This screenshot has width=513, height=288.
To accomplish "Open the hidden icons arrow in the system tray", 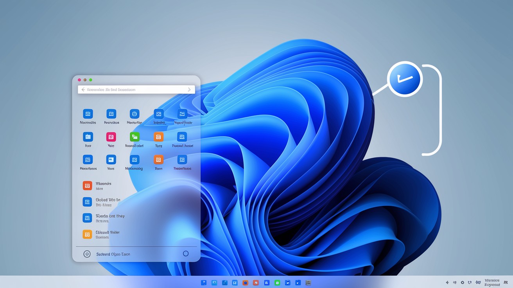I will (447, 282).
